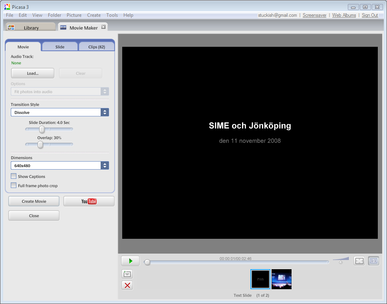This screenshot has width=387, height=304.
Task: Click the Close button in left panel
Action: click(34, 216)
